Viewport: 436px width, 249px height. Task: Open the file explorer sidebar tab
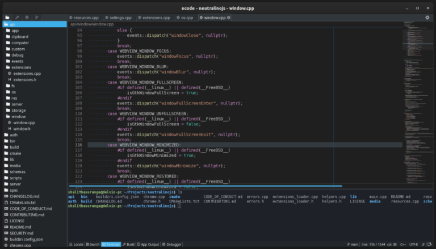pyautogui.click(x=7, y=18)
